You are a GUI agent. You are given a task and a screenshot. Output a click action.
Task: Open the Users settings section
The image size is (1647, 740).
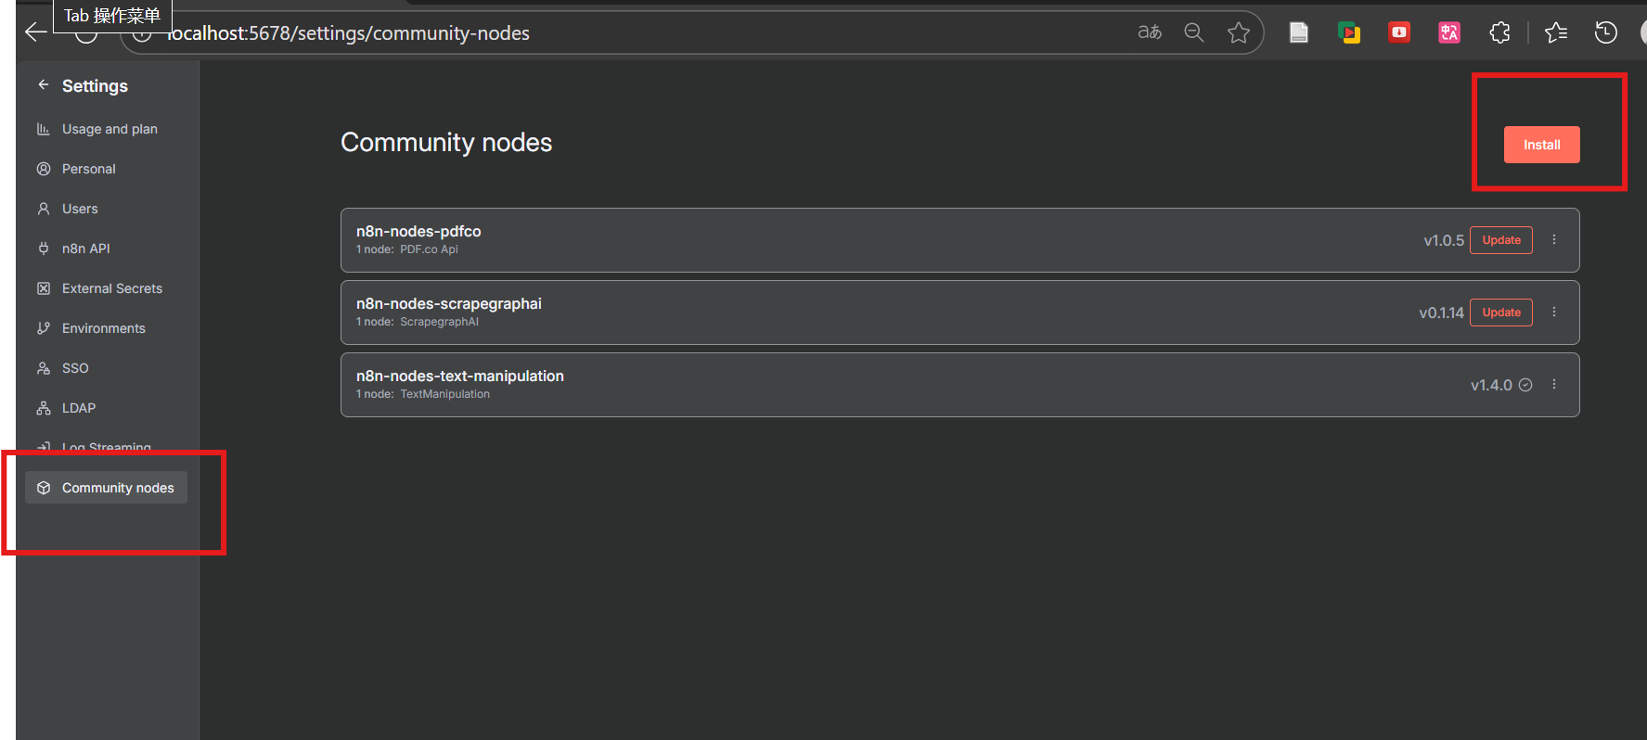(x=79, y=209)
